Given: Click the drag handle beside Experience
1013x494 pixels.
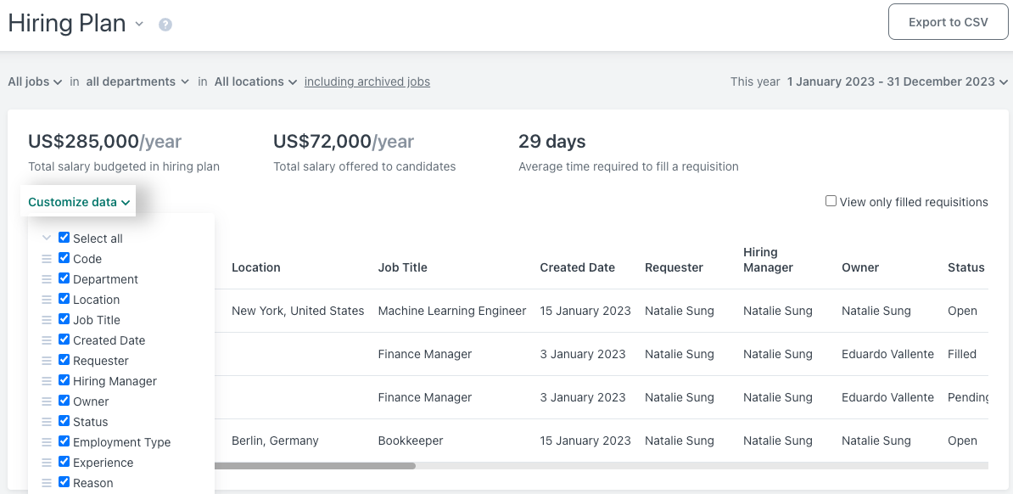Looking at the screenshot, I should click(47, 463).
